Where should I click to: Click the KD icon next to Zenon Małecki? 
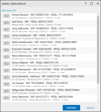(x=6, y=64)
